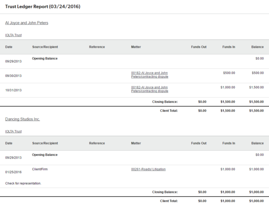This screenshot has width=269, height=206.
Task: Open the 00182 matter link dated 10/31/2013
Action: pyautogui.click(x=149, y=89)
